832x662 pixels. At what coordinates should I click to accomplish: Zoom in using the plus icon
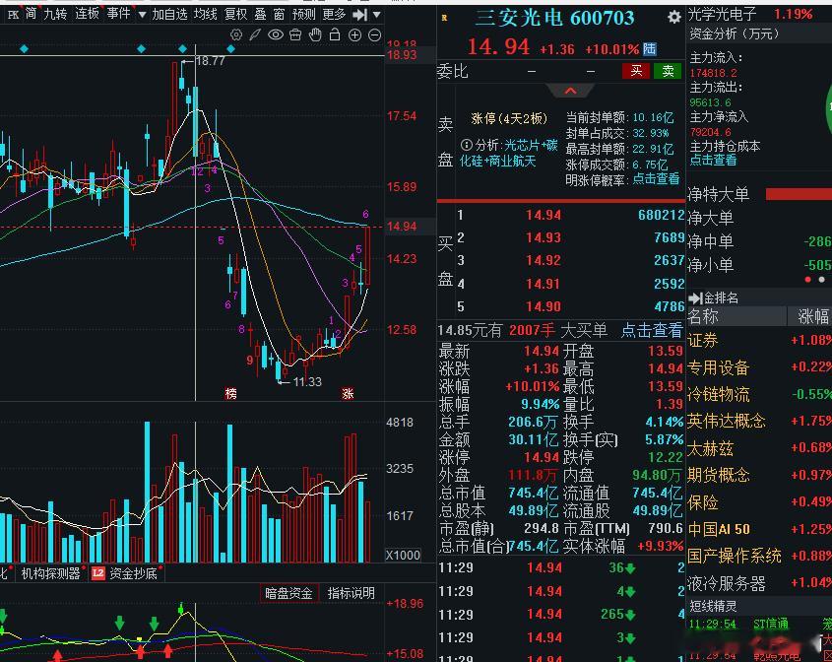click(354, 34)
